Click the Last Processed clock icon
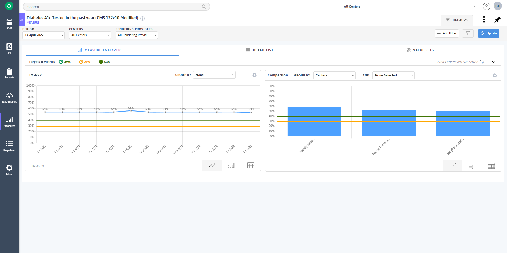This screenshot has width=507, height=254. (x=482, y=62)
